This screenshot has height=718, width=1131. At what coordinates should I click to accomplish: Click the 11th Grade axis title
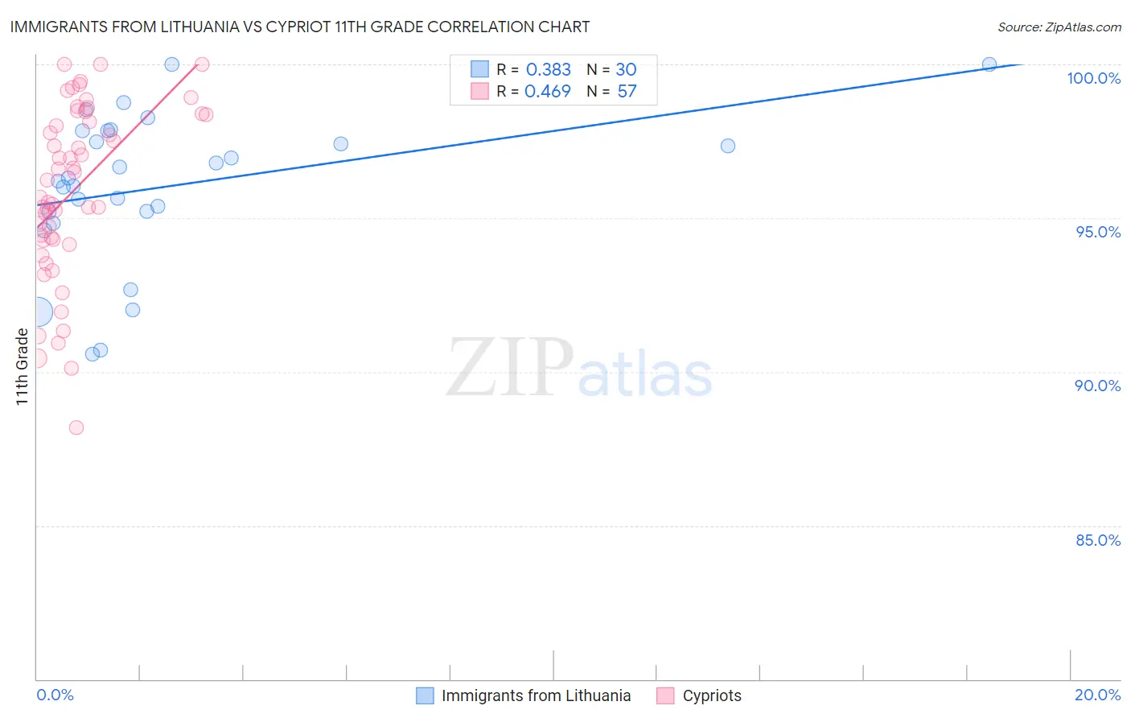tap(22, 366)
